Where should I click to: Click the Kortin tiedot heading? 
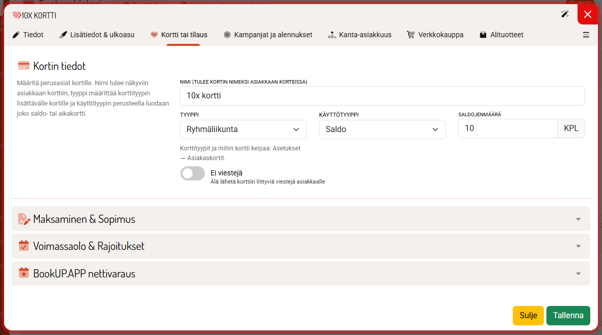coord(59,66)
